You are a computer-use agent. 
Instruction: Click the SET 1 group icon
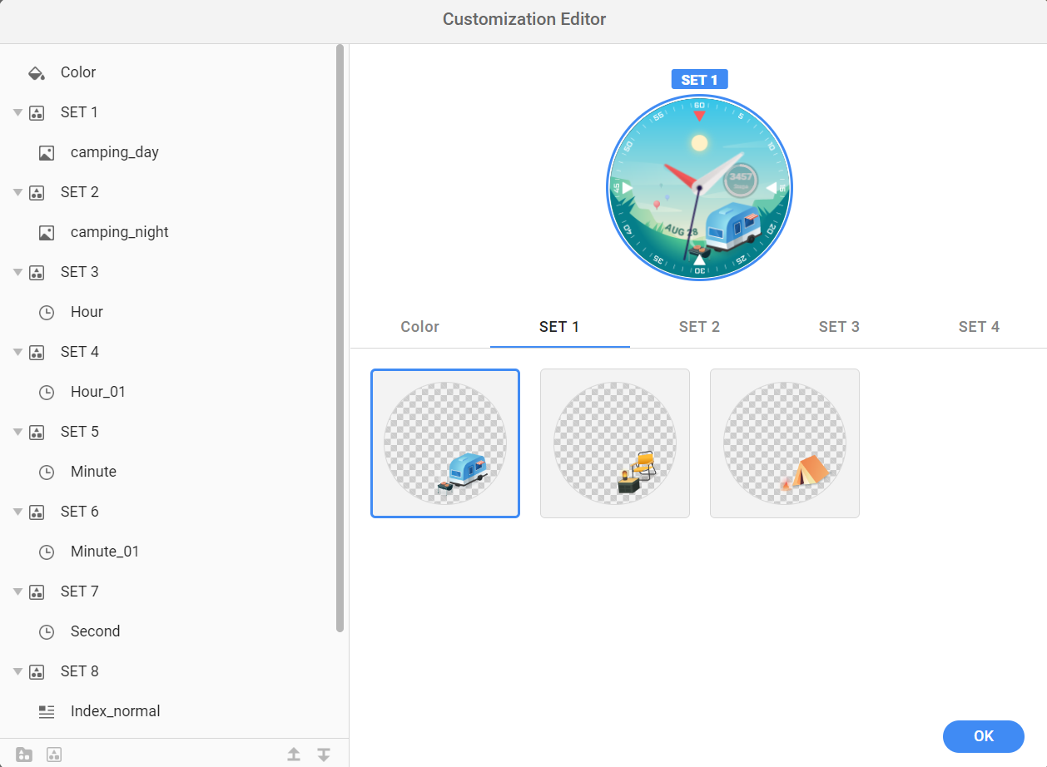(x=37, y=112)
